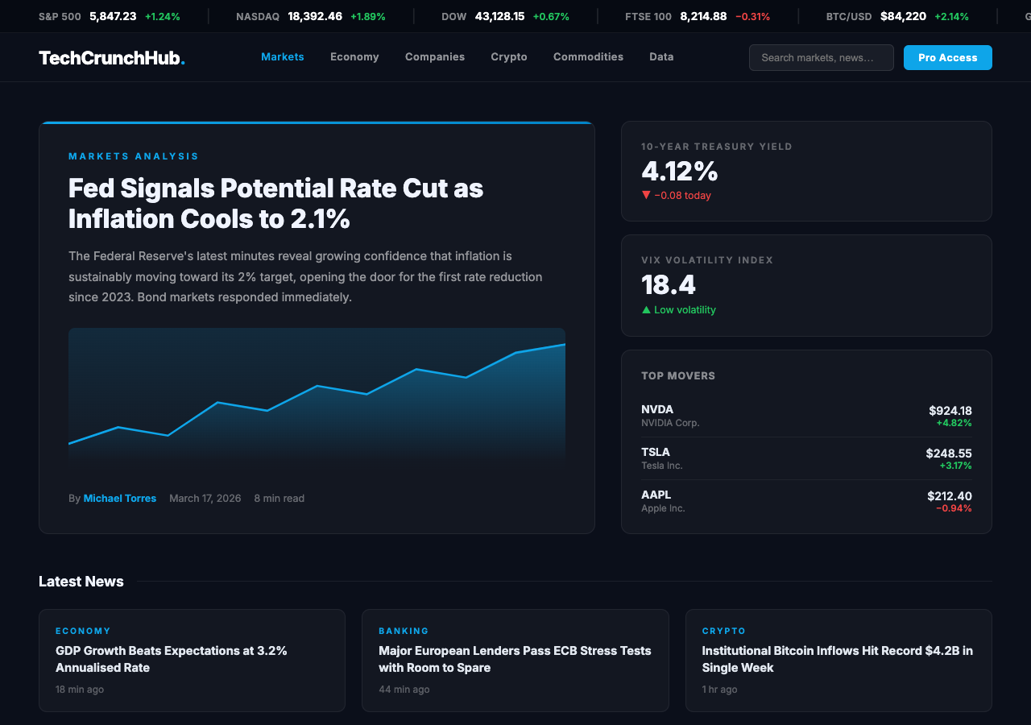Open the Bitcoin institutional inflows article

tap(838, 660)
